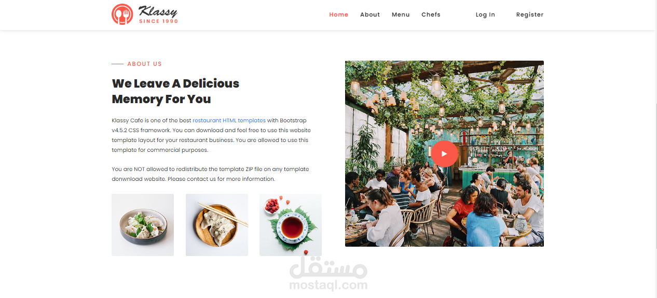Viewport: 657px width, 298px height.
Task: Click the Klassy fork and spoon logo icon
Action: click(x=122, y=14)
